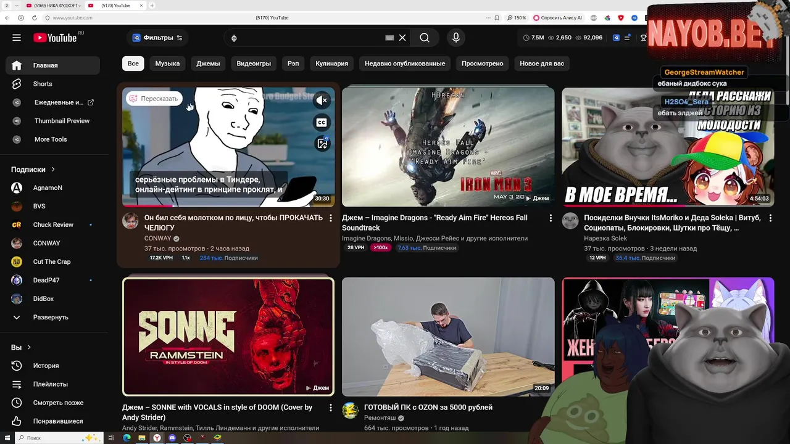Select the Новое для вас chip
Image resolution: width=790 pixels, height=444 pixels.
(542, 64)
